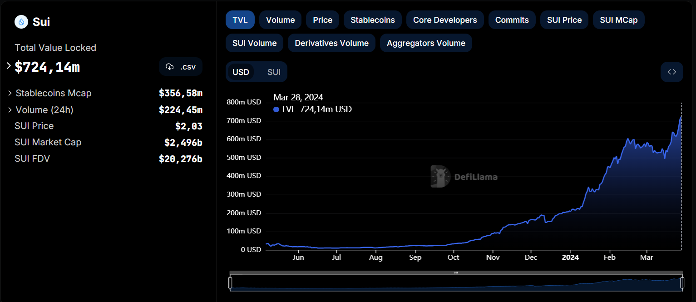
Task: Click the 700m USD axis label
Action: [x=244, y=121]
